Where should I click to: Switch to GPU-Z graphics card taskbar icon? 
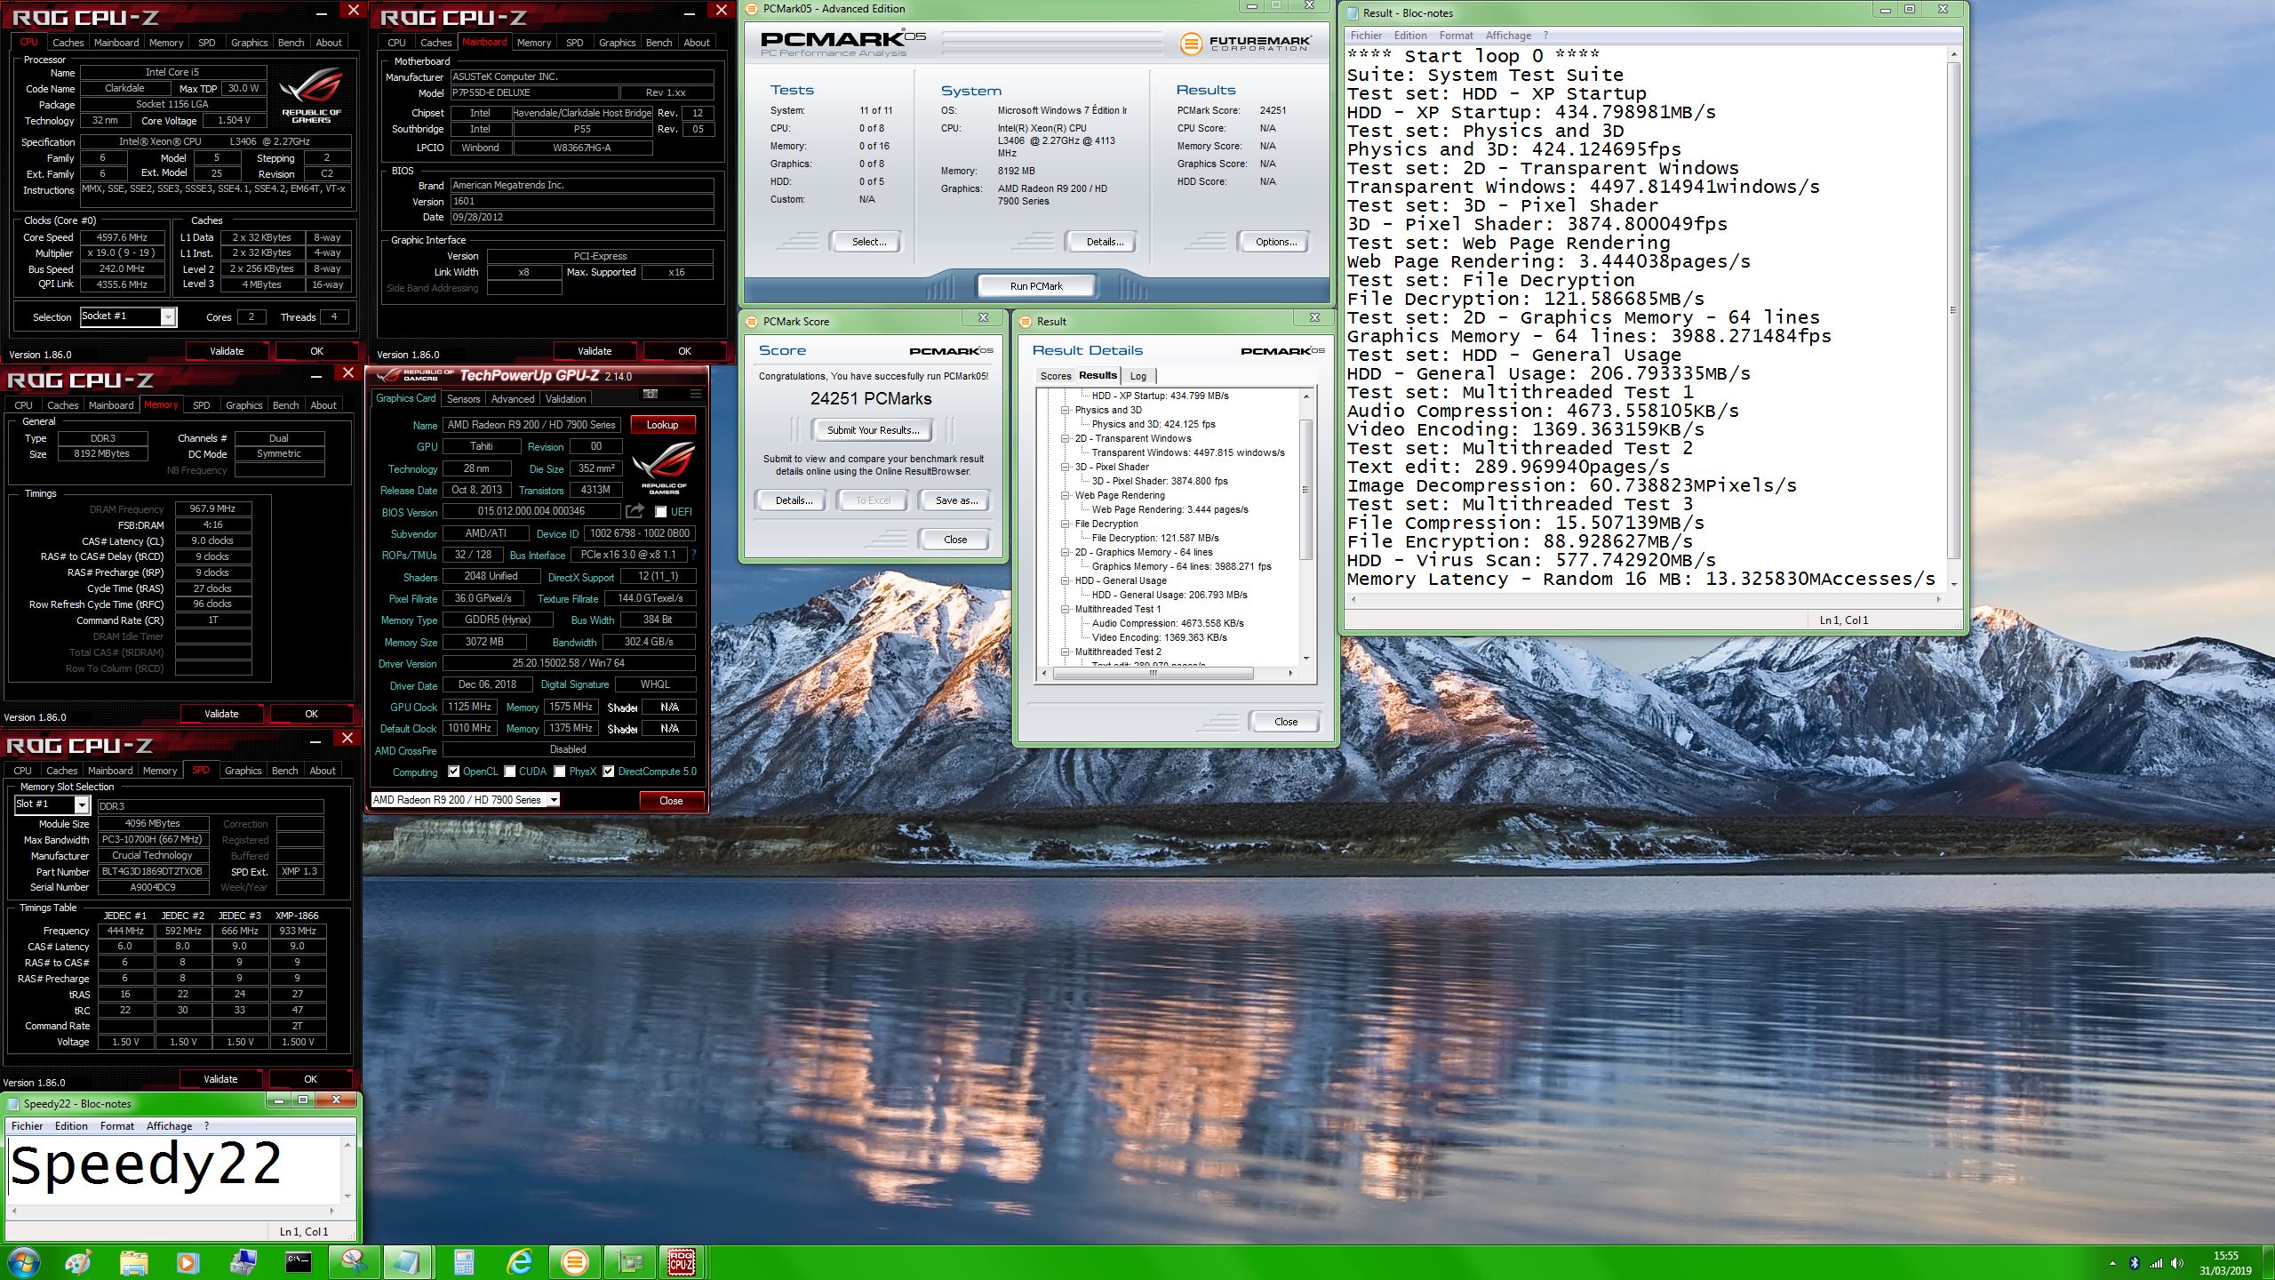point(629,1261)
